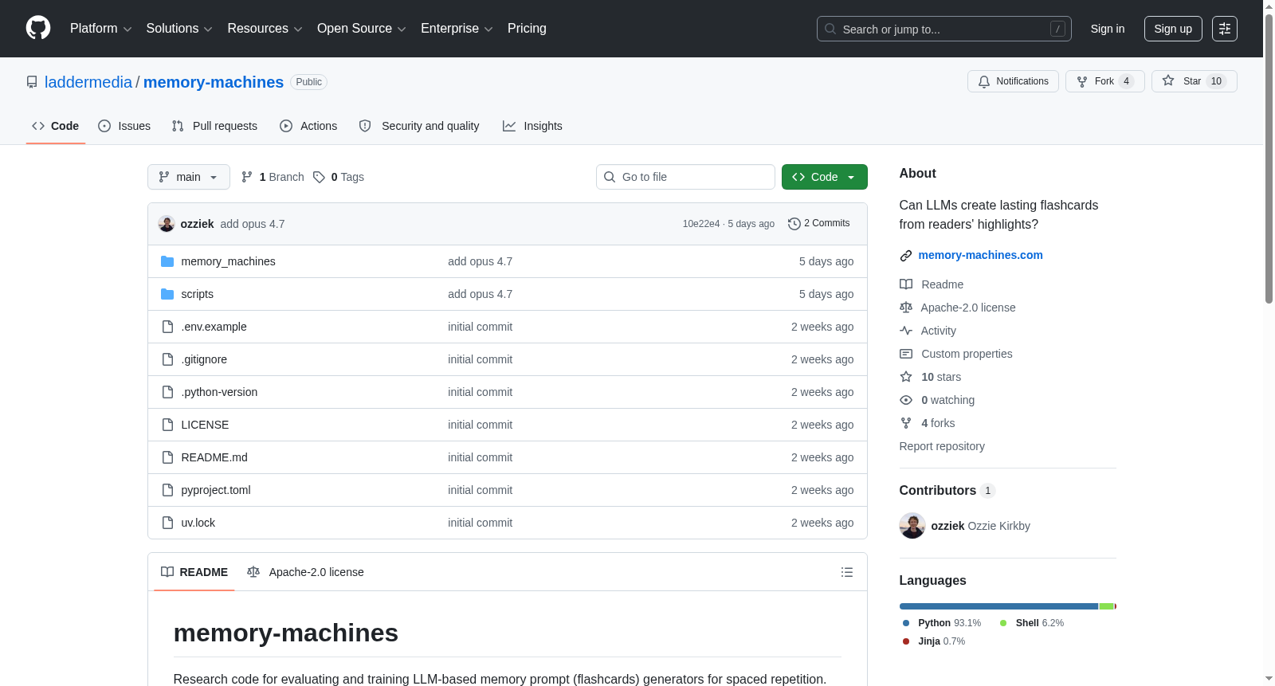
Task: Open the green Code dropdown button
Action: 825,177
